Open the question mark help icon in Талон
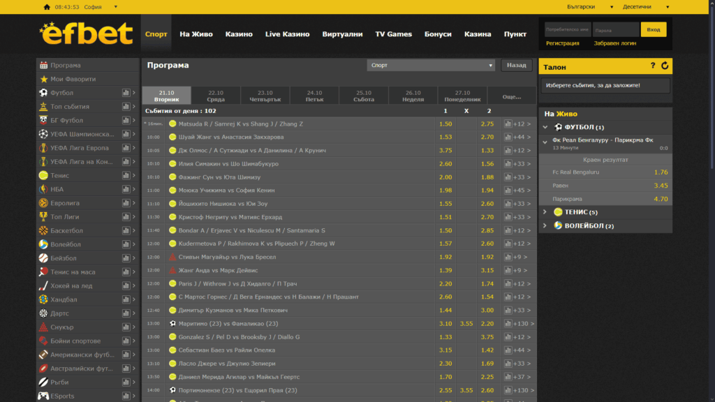The height and width of the screenshot is (402, 715). [653, 66]
